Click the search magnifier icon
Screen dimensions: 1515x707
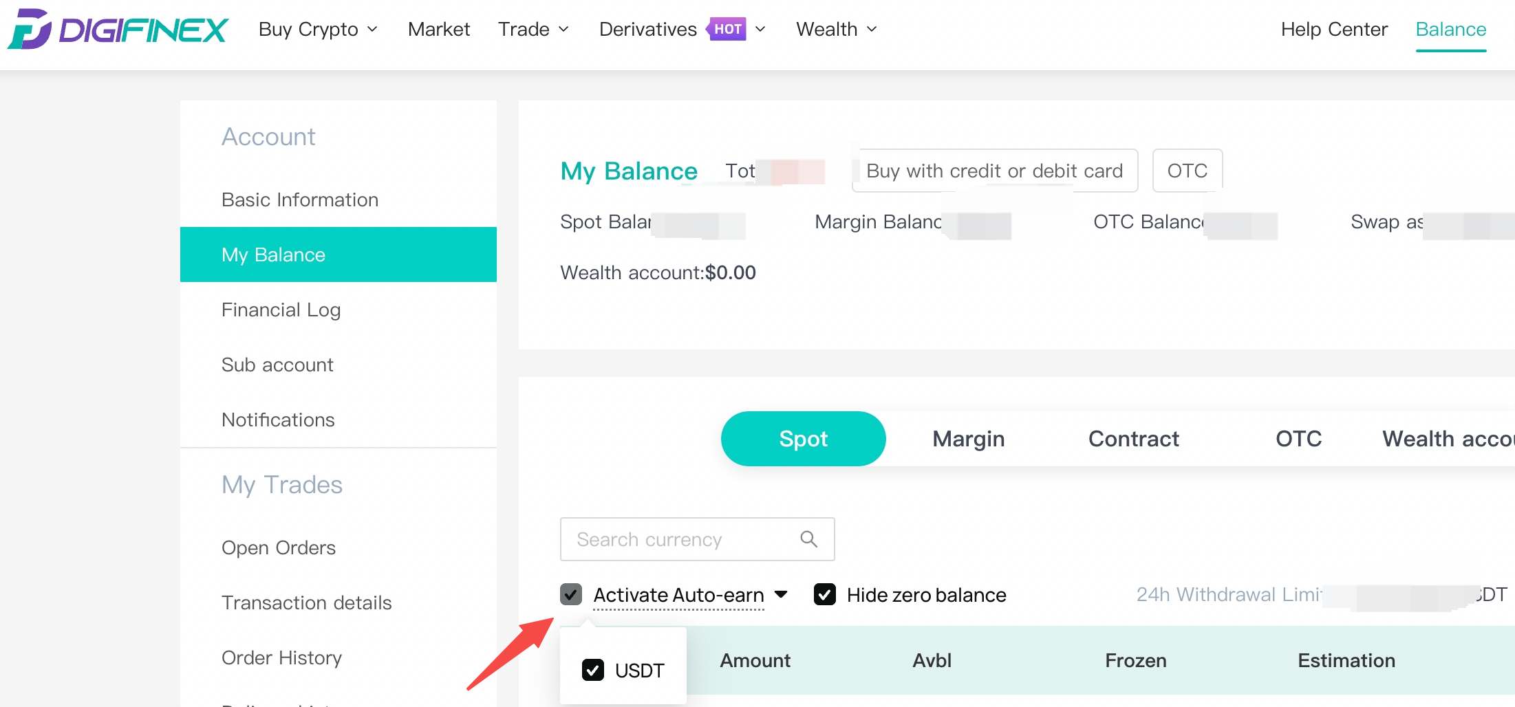809,539
